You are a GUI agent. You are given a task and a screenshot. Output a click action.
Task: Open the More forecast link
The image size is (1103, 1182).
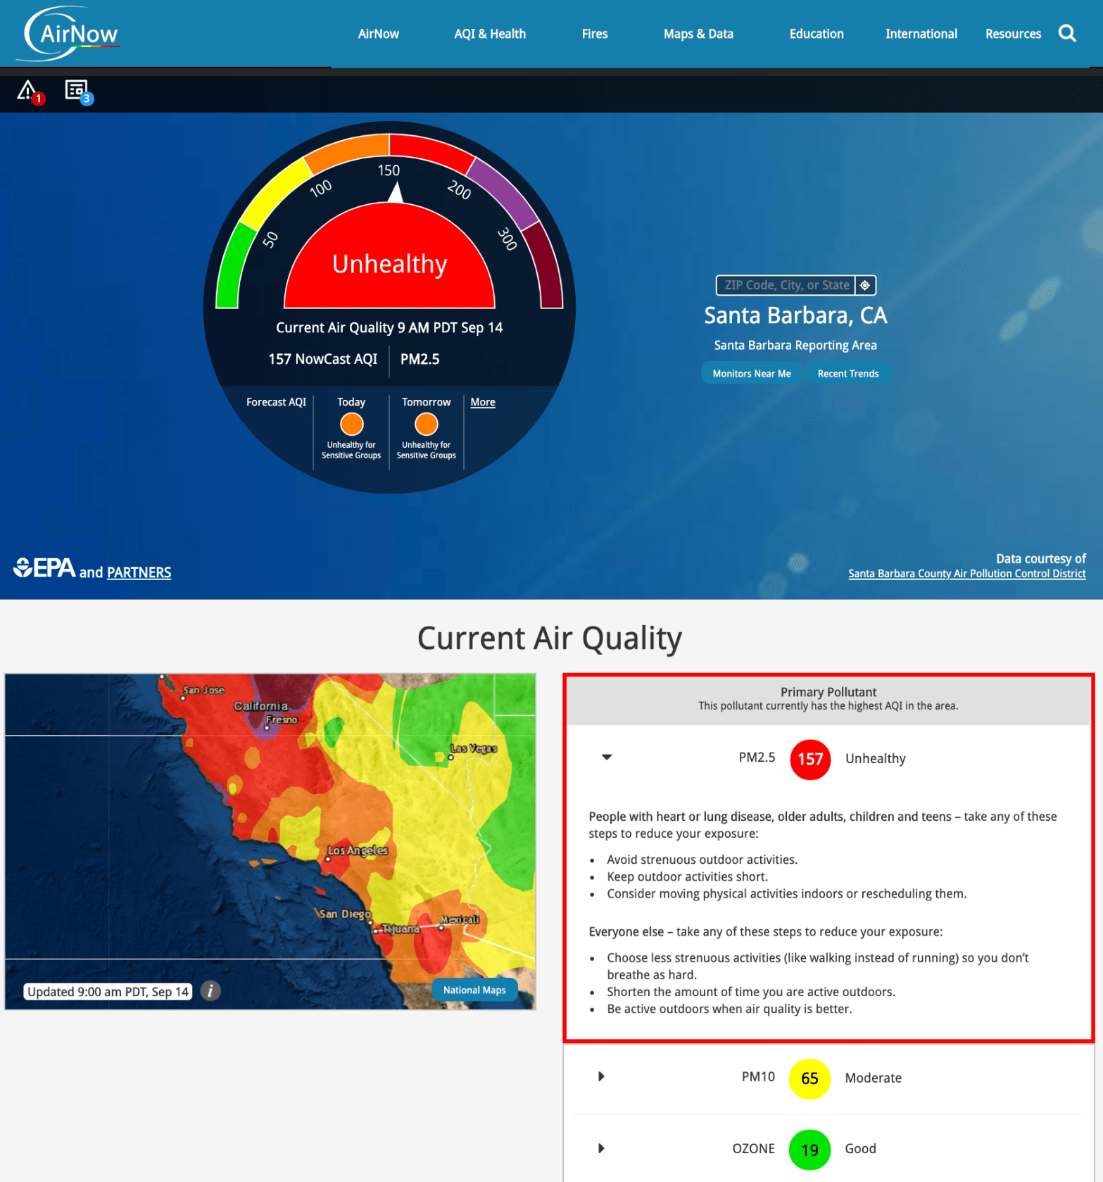coord(482,402)
